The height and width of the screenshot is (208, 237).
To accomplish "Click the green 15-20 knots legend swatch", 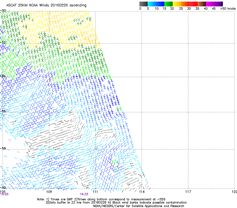I will (x=168, y=4).
